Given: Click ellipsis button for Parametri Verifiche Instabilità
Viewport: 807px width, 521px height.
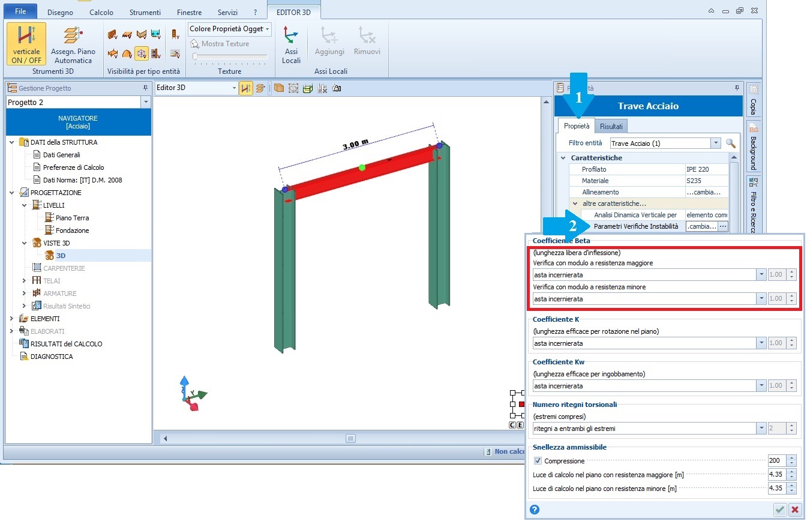Looking at the screenshot, I should pyautogui.click(x=723, y=226).
